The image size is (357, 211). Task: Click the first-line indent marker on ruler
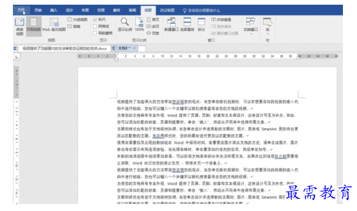(x=117, y=55)
